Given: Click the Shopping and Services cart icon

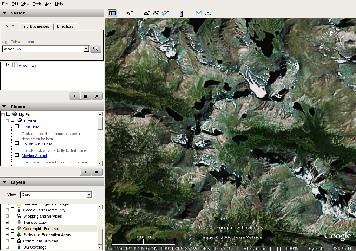Looking at the screenshot, I should pyautogui.click(x=19, y=216).
